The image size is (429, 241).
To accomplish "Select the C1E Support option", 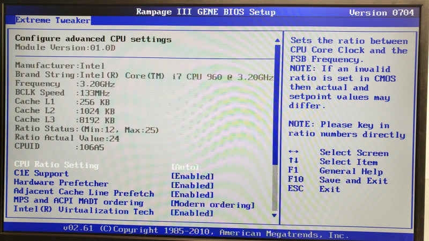I will pyautogui.click(x=41, y=173).
